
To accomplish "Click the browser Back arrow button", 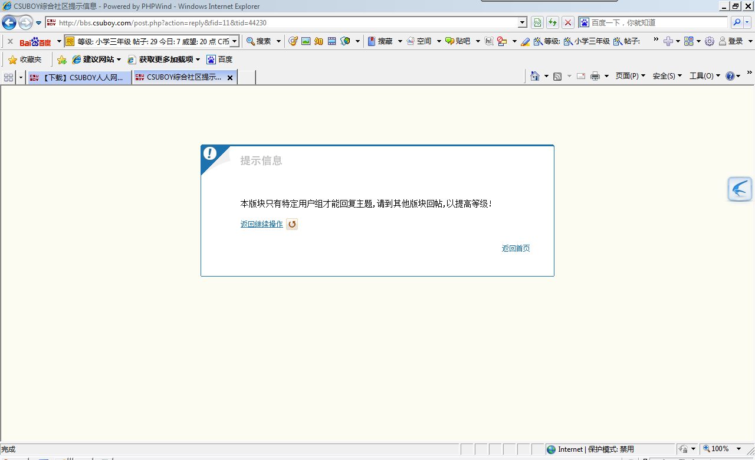I will pos(9,23).
